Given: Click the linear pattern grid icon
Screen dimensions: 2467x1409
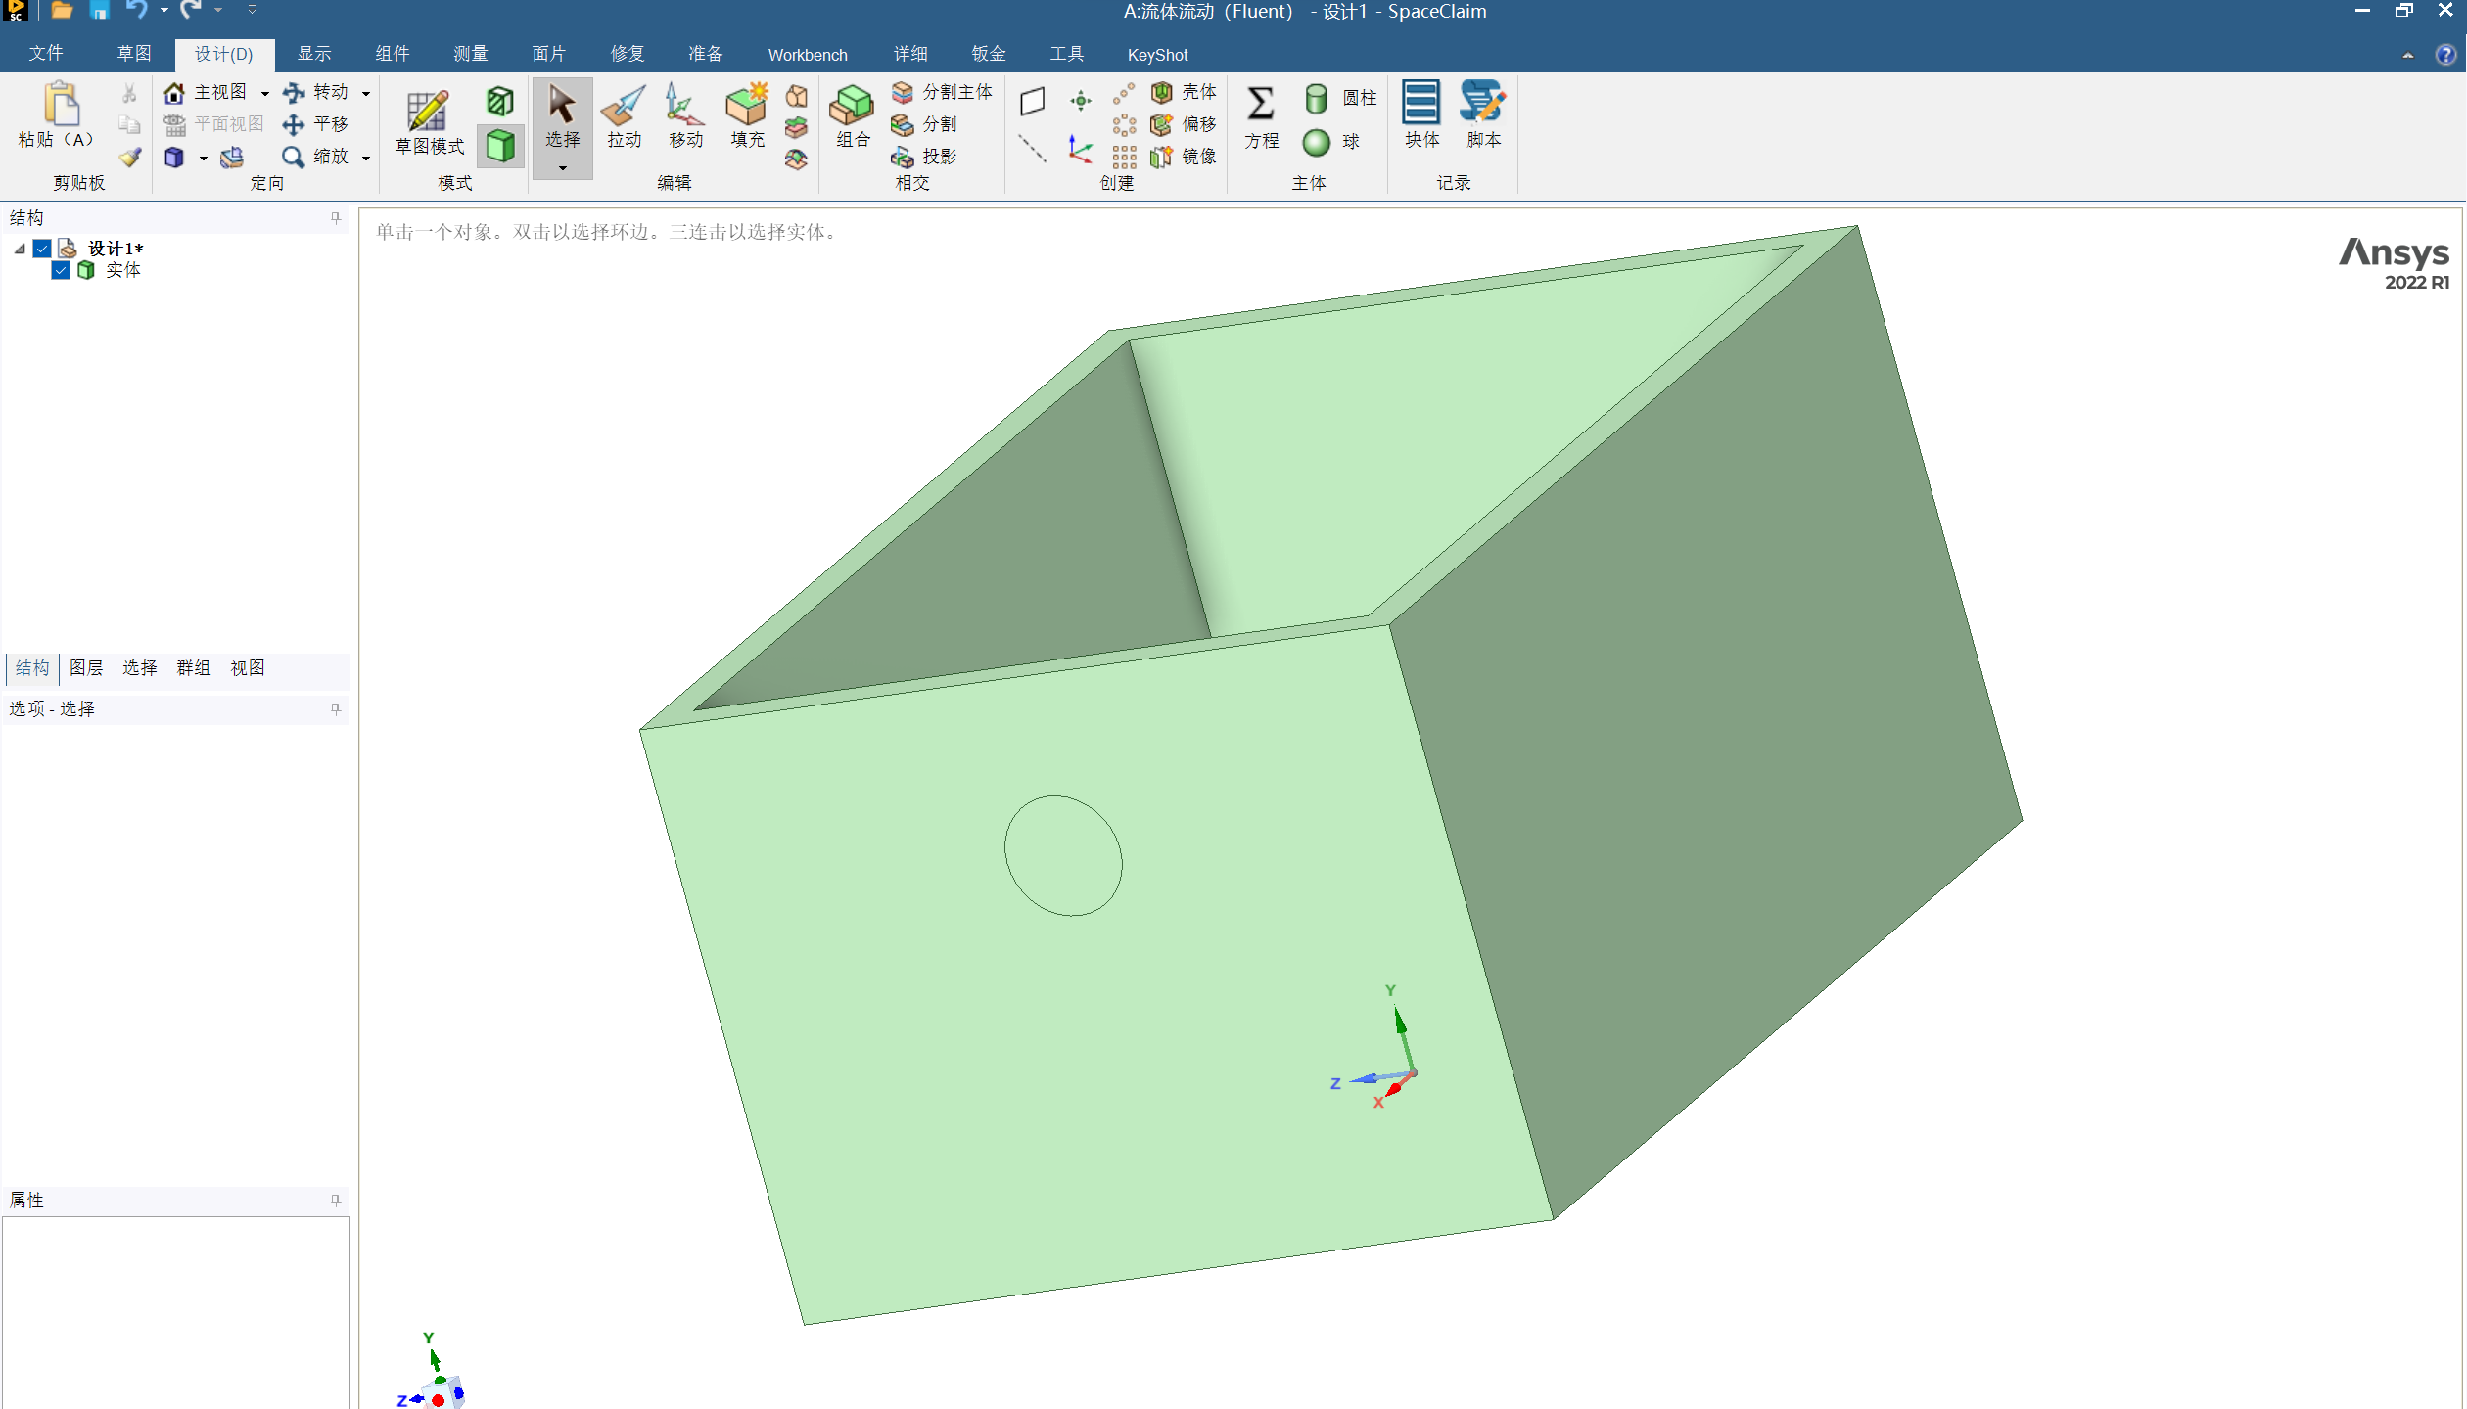Looking at the screenshot, I should tap(1124, 157).
